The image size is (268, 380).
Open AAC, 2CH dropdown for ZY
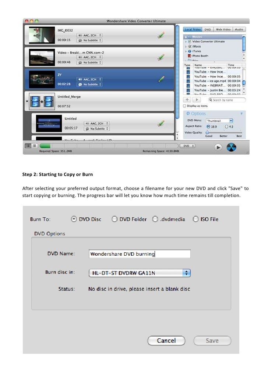[89, 79]
